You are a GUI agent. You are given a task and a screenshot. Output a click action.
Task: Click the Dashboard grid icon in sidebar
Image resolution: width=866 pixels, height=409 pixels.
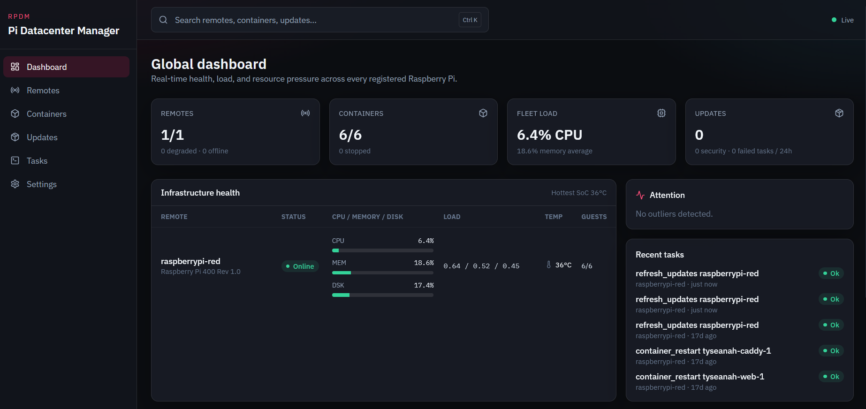15,67
